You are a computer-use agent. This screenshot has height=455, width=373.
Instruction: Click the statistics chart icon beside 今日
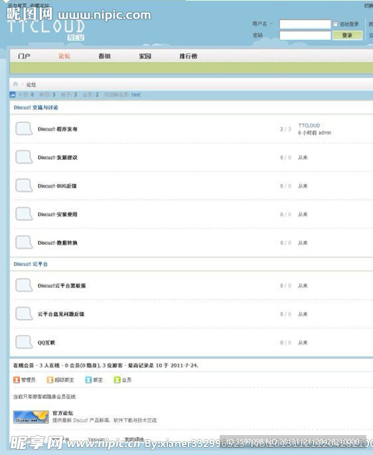coord(13,94)
